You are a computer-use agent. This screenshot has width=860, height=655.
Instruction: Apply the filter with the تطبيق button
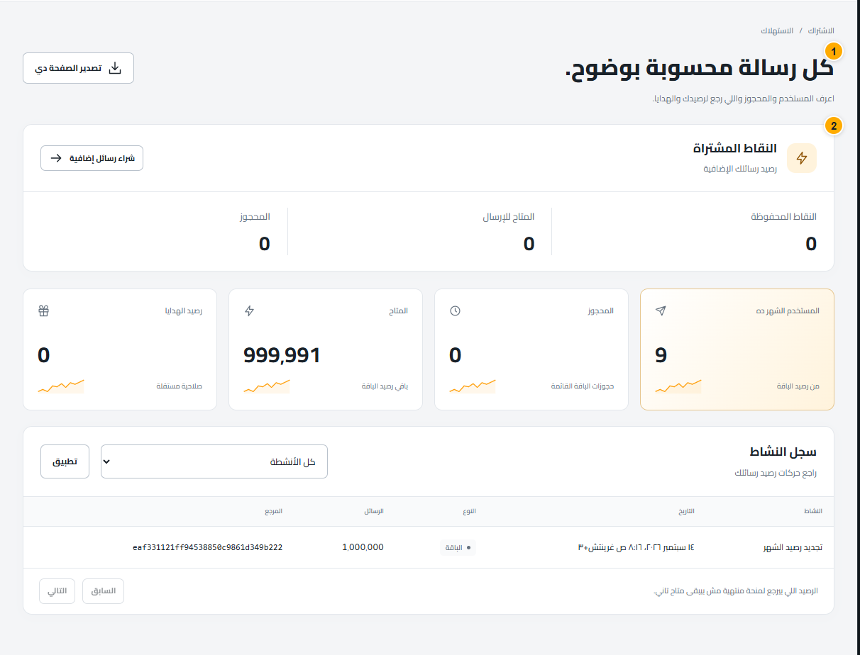[x=65, y=461]
